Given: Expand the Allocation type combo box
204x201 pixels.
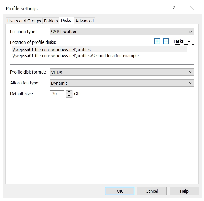Looking at the screenshot, I should pyautogui.click(x=122, y=83).
